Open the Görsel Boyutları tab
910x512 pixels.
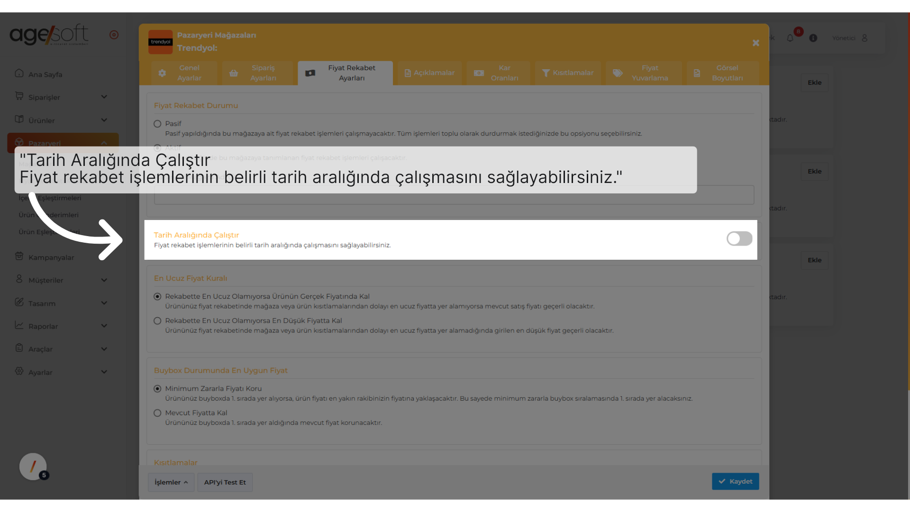[722, 73]
